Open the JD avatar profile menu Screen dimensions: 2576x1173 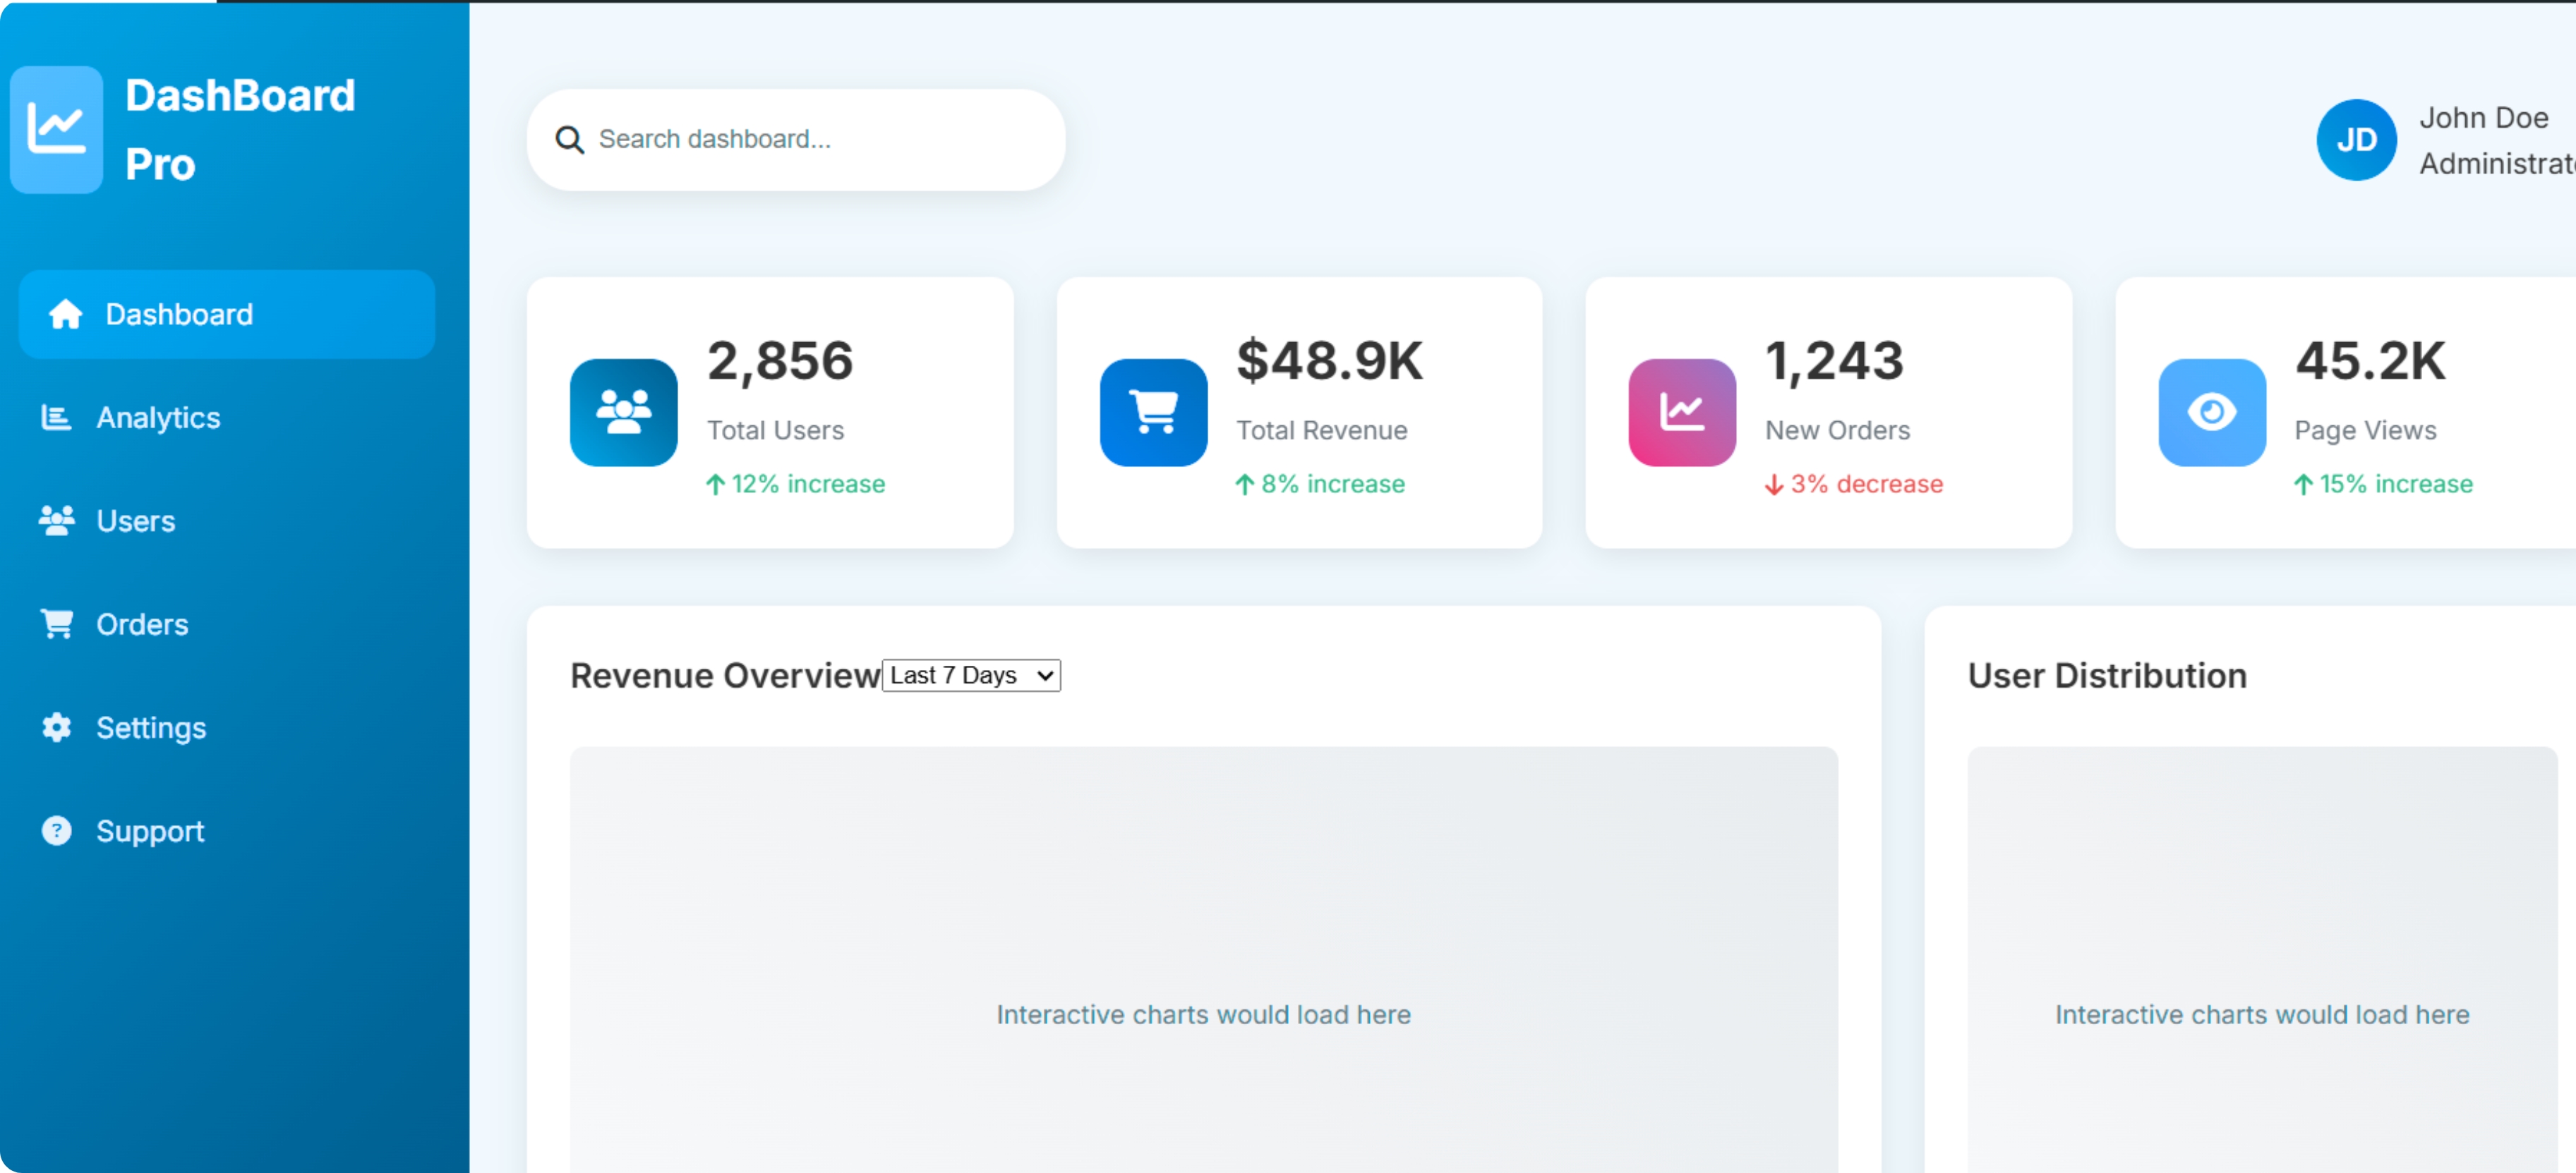click(x=2356, y=140)
